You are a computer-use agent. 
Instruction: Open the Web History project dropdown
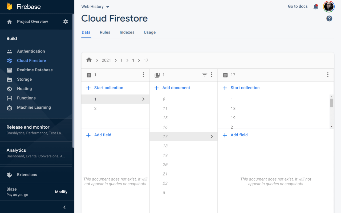95,6
